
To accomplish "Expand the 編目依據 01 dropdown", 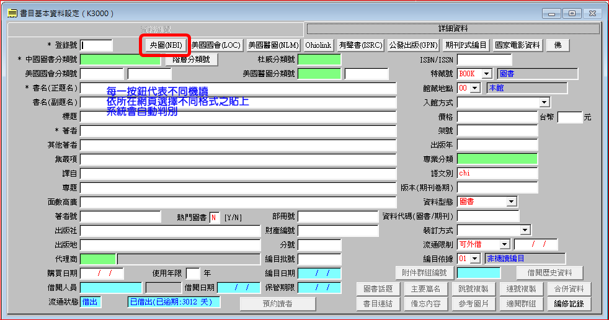I will 476,259.
